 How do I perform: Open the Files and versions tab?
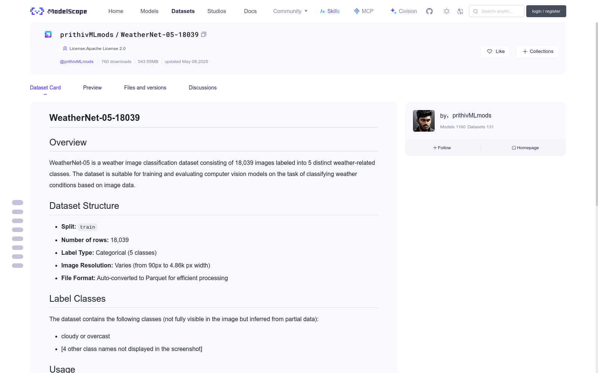pos(145,88)
